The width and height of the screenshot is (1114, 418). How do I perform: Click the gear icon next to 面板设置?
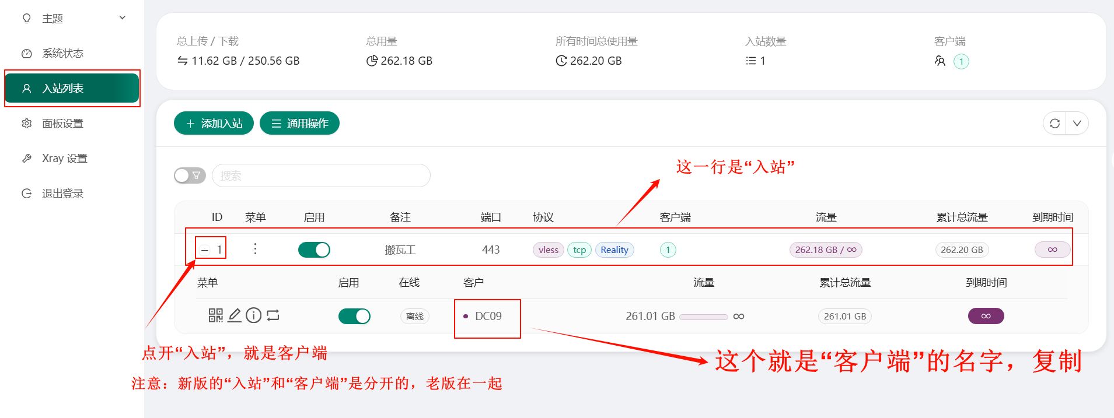pyautogui.click(x=26, y=123)
